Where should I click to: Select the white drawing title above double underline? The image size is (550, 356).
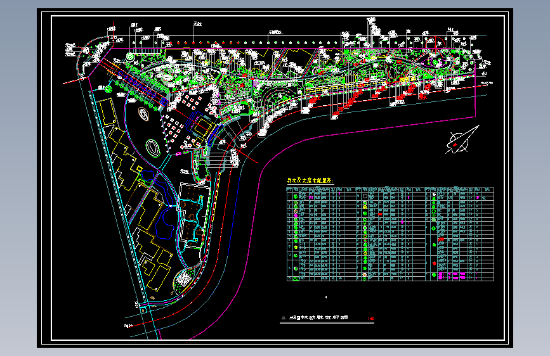(x=315, y=318)
